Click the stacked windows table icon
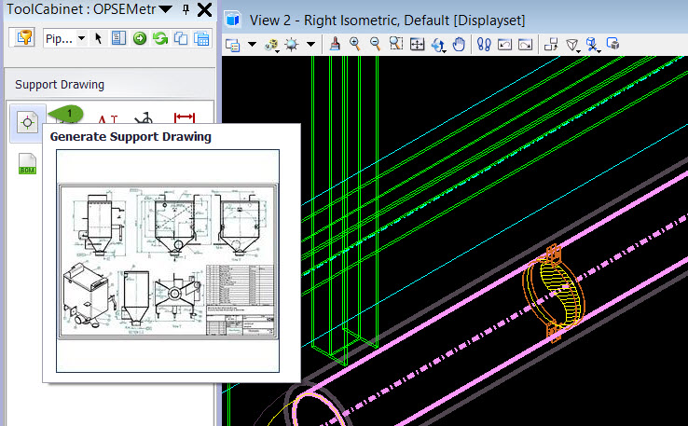 [201, 38]
